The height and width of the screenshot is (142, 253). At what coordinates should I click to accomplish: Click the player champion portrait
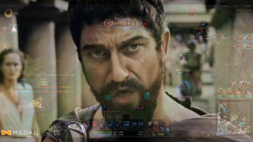coord(82,128)
